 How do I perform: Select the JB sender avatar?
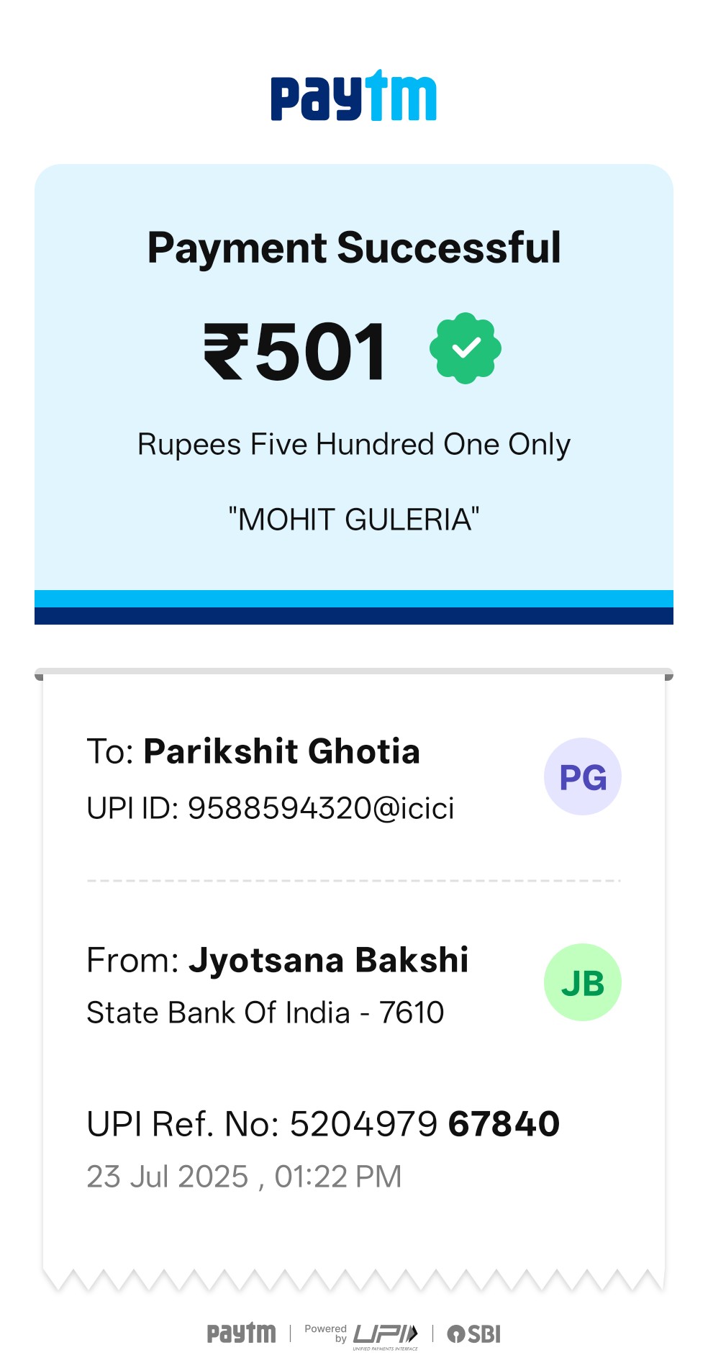pyautogui.click(x=582, y=982)
